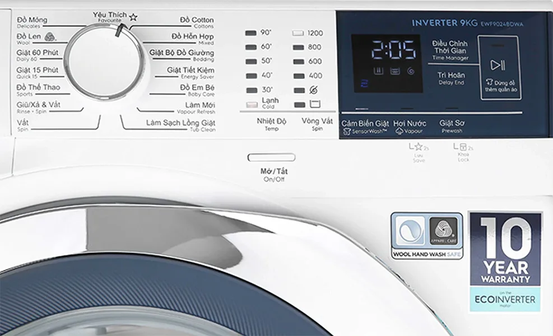Click the Đồ Len Wool program label

29,39
